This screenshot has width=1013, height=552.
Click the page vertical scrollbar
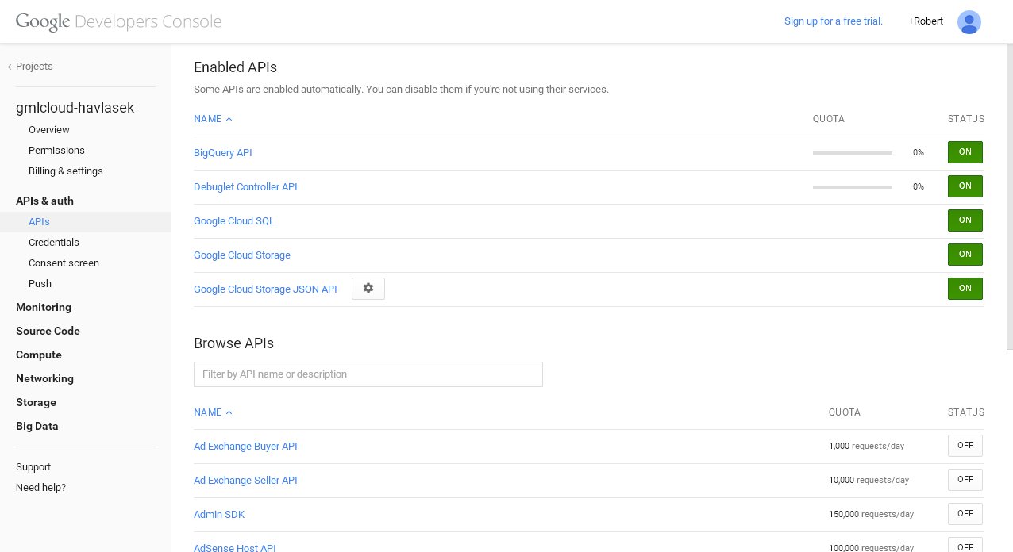tap(1008, 198)
